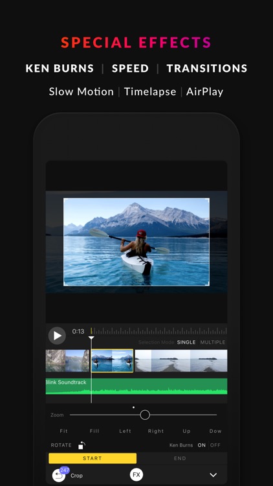
Task: Click the 247 undo count badge
Action: pyautogui.click(x=65, y=470)
